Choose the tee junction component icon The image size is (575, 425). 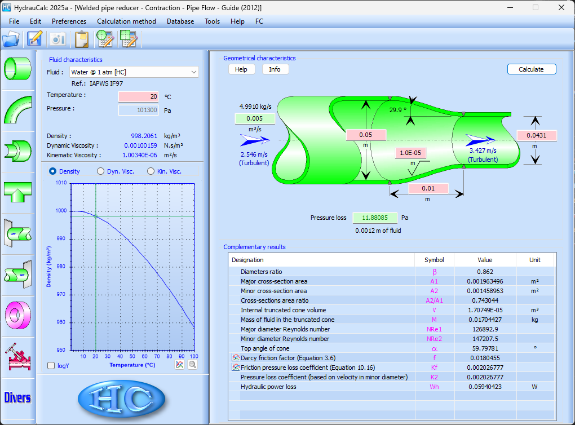pyautogui.click(x=17, y=192)
